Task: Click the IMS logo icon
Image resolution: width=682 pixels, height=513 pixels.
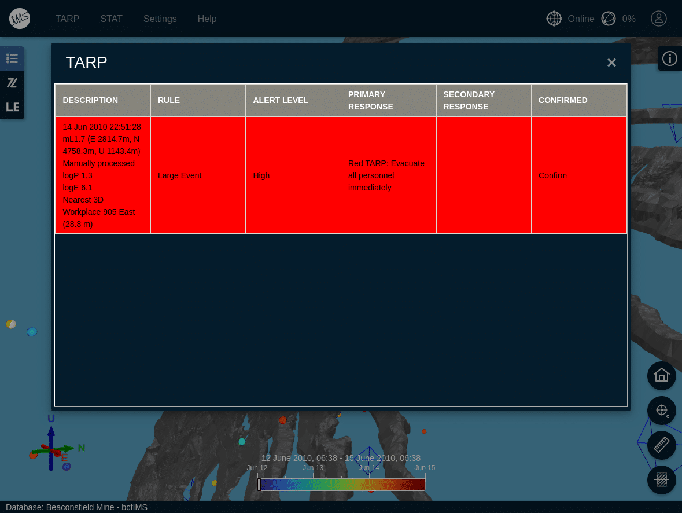Action: [x=20, y=19]
